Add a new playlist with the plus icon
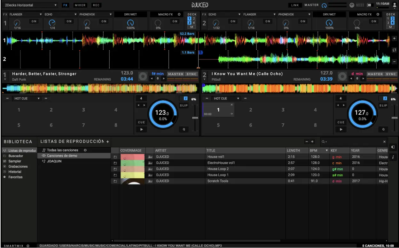 (108, 142)
